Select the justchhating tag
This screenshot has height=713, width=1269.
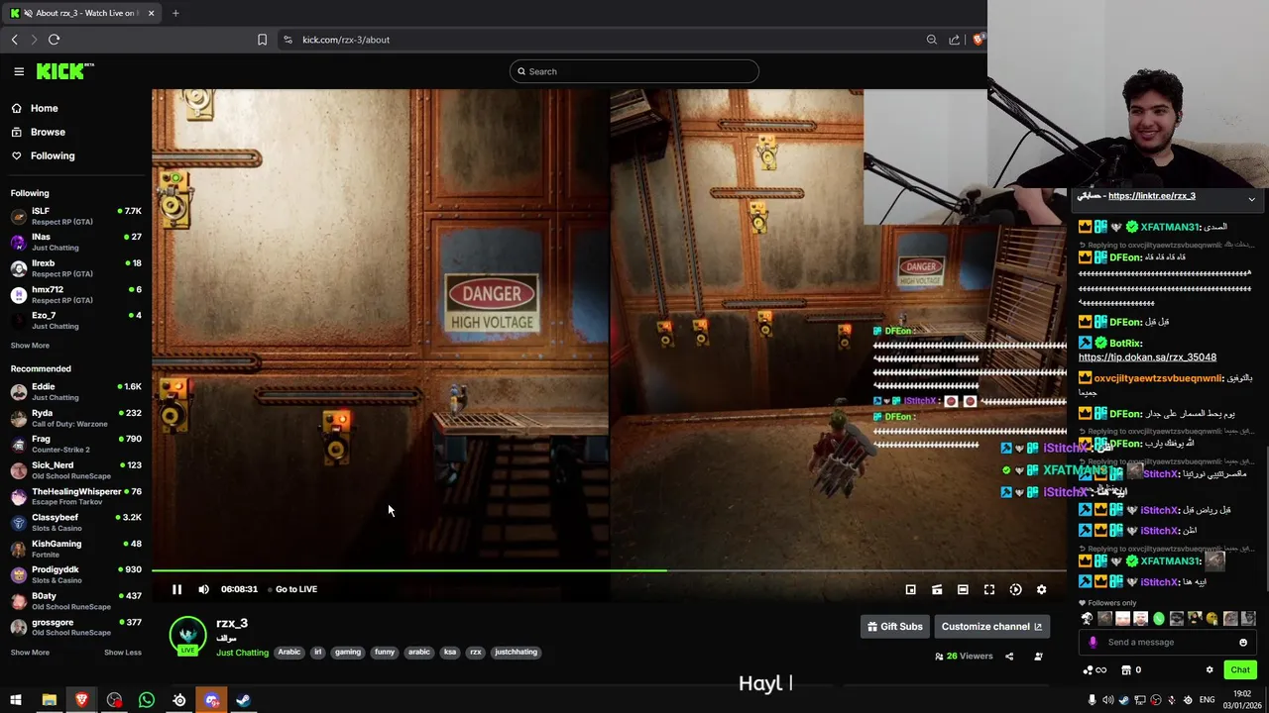(x=516, y=653)
